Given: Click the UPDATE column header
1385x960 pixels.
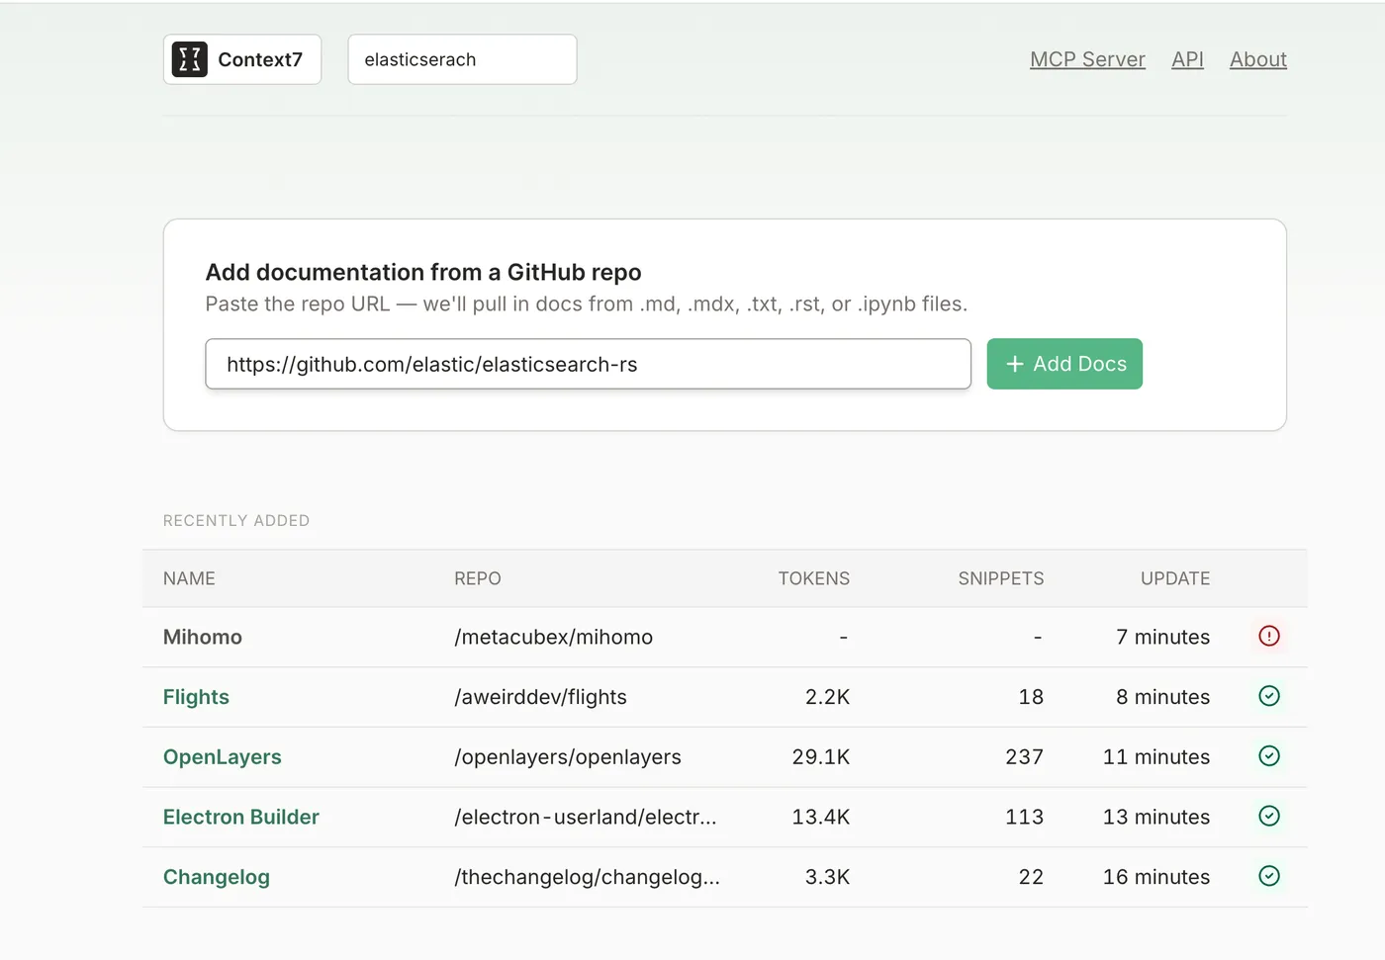Looking at the screenshot, I should [x=1174, y=578].
